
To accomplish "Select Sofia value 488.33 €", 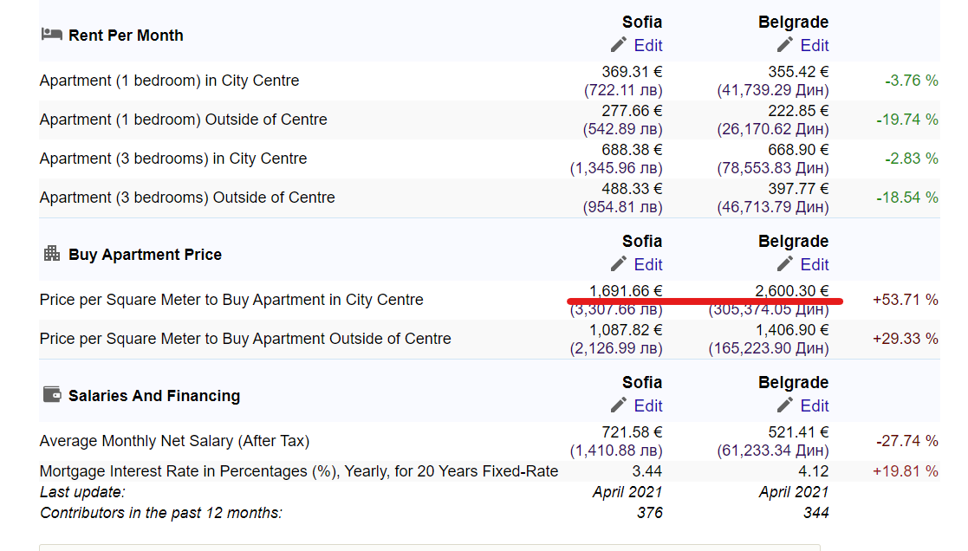I will click(632, 189).
